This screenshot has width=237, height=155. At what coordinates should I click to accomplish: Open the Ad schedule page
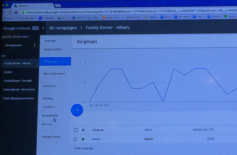coord(50,115)
